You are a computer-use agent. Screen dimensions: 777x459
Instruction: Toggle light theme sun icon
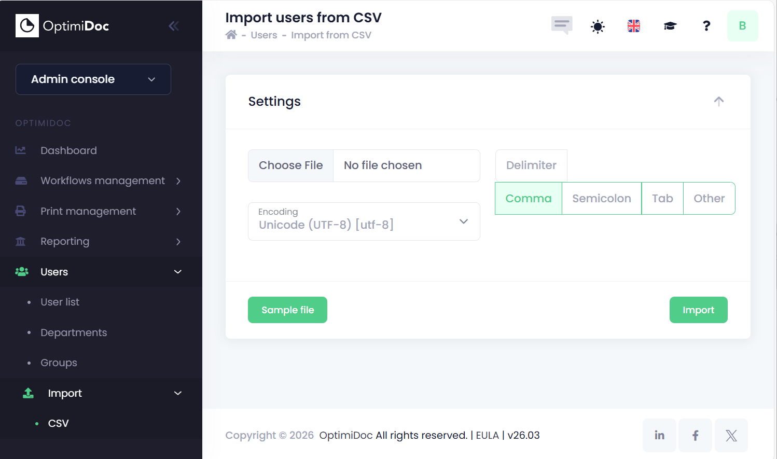click(x=598, y=26)
